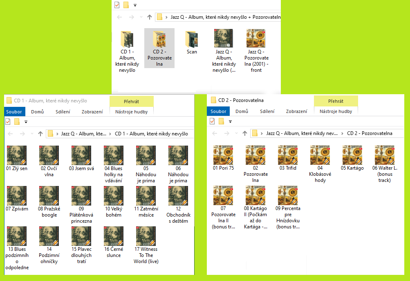The image size is (410, 281).
Task: Click New folder quick access icon in CD 1 window
Action: (17, 122)
